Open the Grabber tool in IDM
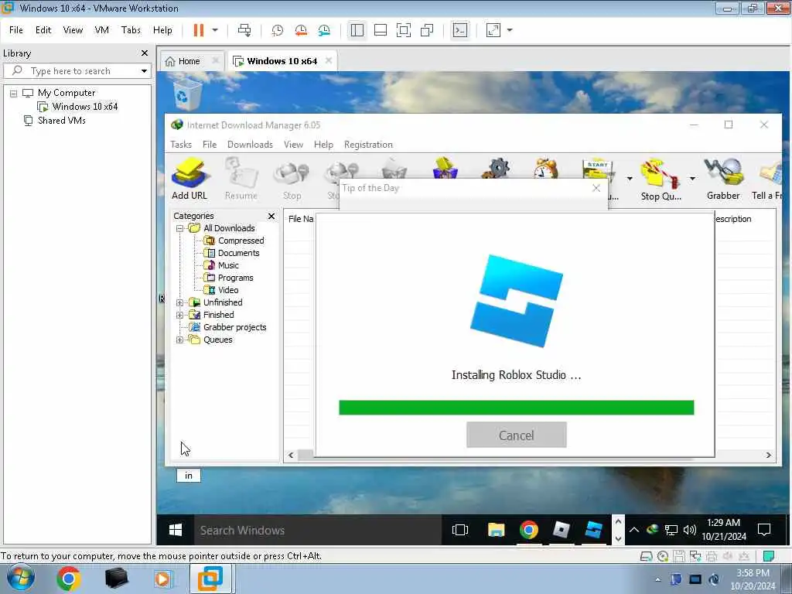792x594 pixels. (723, 179)
